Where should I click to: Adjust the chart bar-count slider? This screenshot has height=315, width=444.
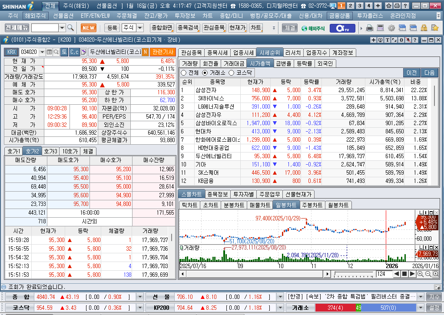(353, 274)
